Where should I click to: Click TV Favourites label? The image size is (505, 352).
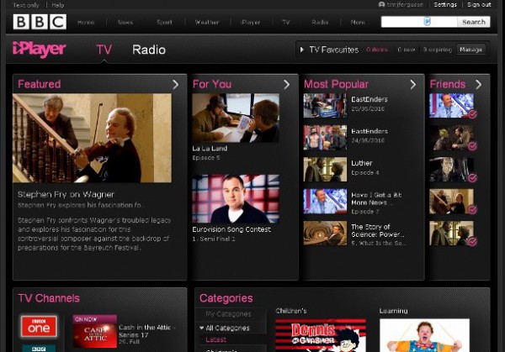pos(334,50)
